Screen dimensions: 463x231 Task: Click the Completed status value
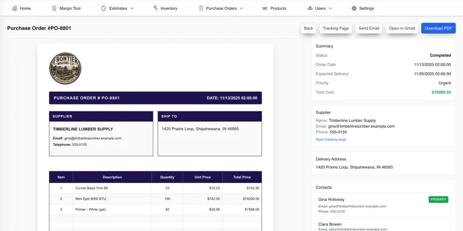440,55
